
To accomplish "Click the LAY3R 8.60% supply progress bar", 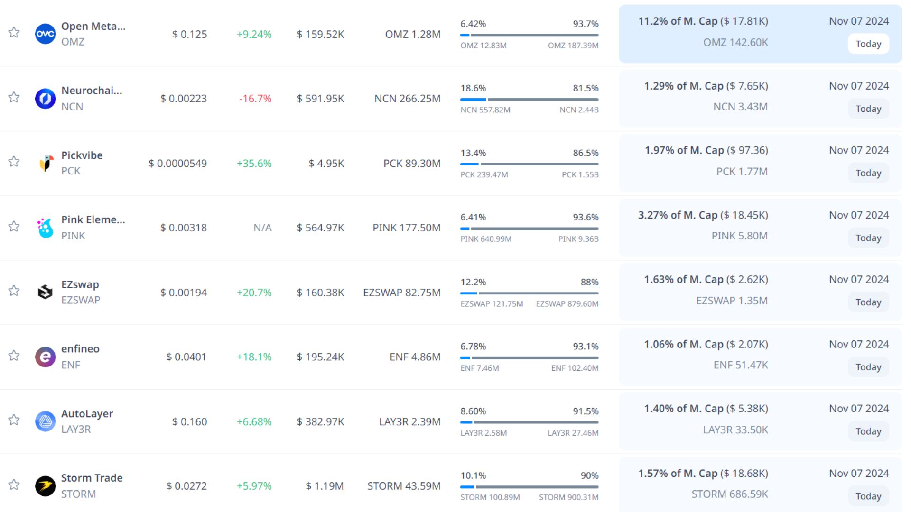I will [529, 422].
